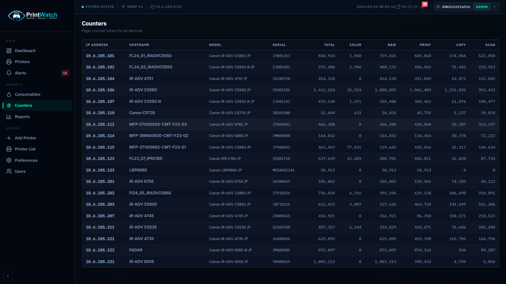
Task: Open notifications bell in top bar
Action: tap(423, 7)
